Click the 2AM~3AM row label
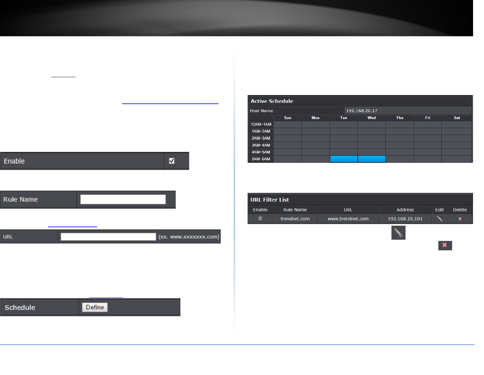The width and height of the screenshot is (484, 375). (261, 138)
